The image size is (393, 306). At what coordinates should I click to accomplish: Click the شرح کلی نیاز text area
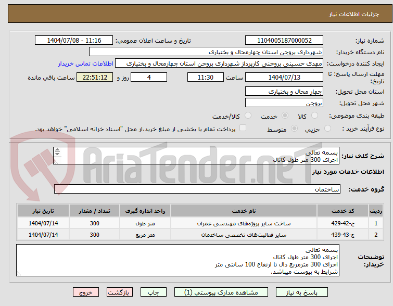coord(196,156)
